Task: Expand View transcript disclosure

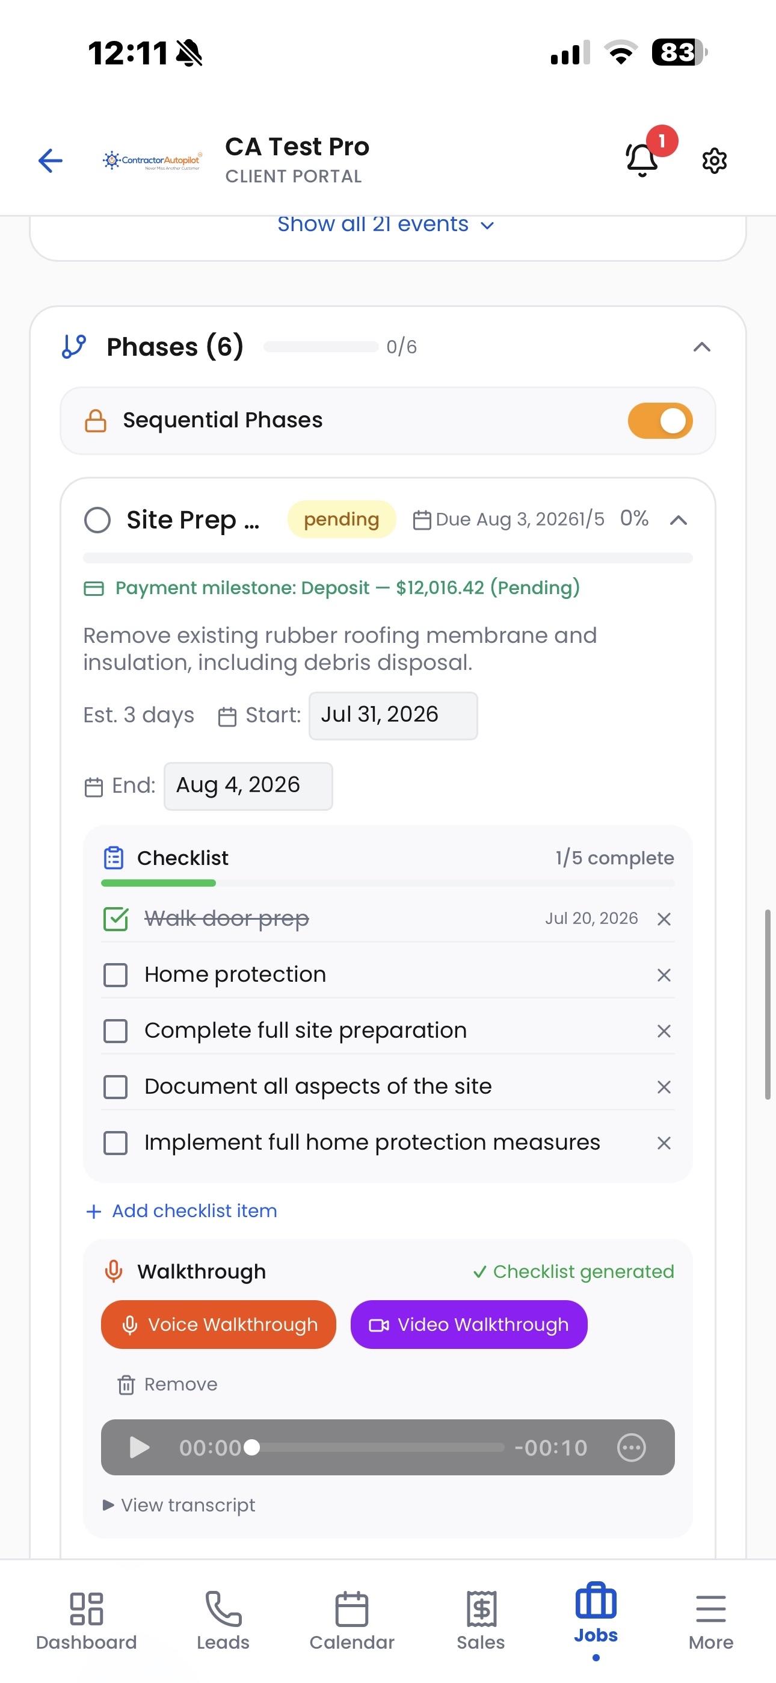Action: click(x=179, y=1505)
